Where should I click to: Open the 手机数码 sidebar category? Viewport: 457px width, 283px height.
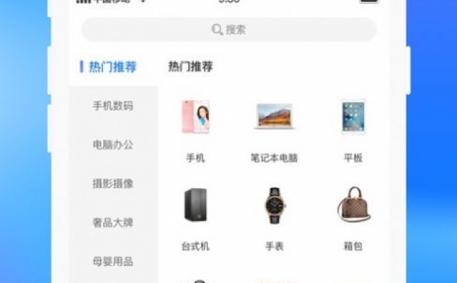pos(113,106)
